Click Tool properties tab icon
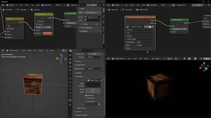This screenshot has width=211, height=118. point(70,55)
